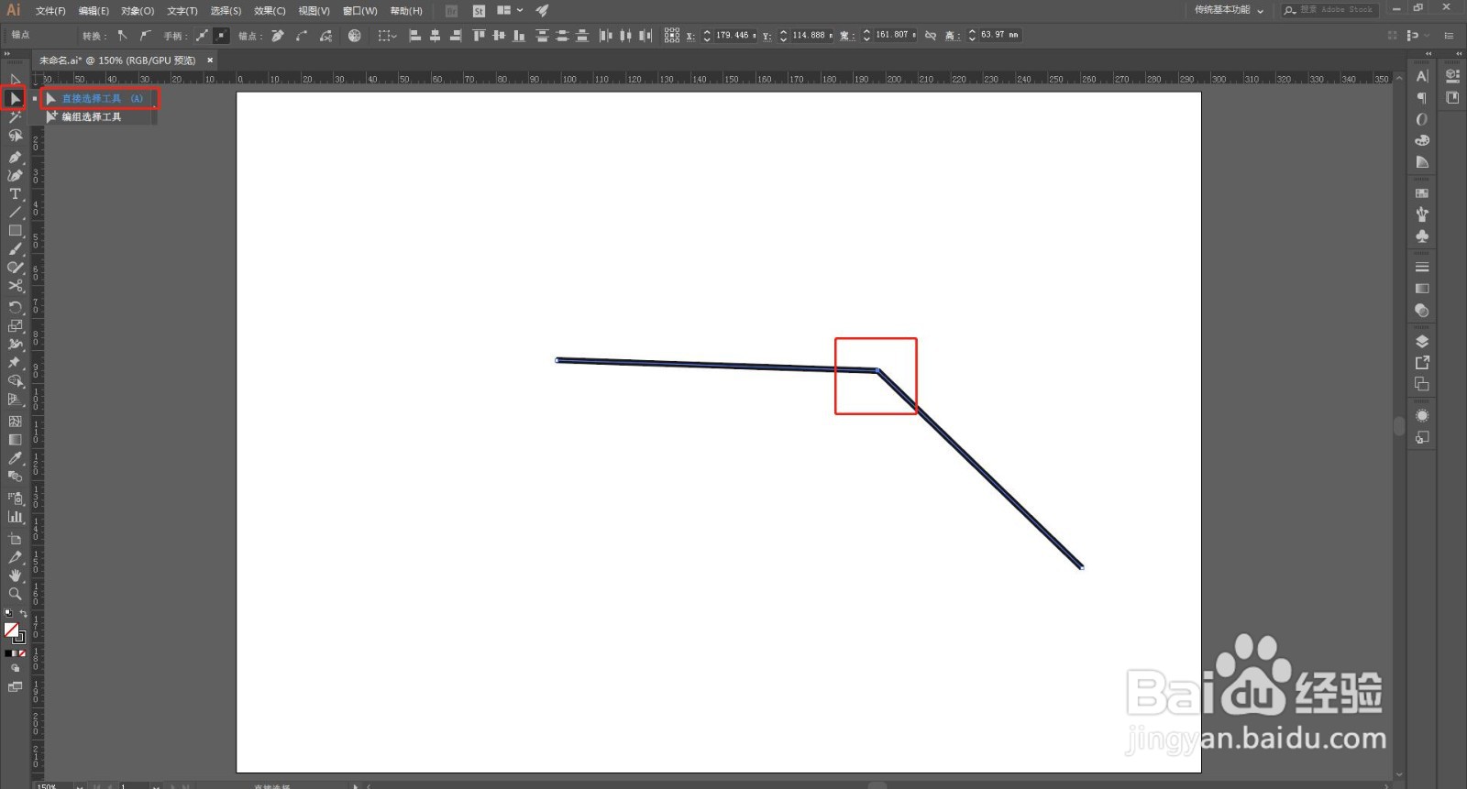1467x789 pixels.
Task: Select the Slice tool
Action: pos(15,556)
